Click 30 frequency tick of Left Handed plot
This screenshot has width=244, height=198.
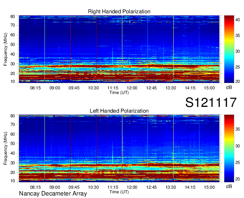pos(13,163)
